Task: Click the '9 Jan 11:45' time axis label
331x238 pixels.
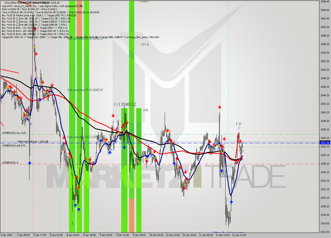Action: pyautogui.click(x=123, y=235)
